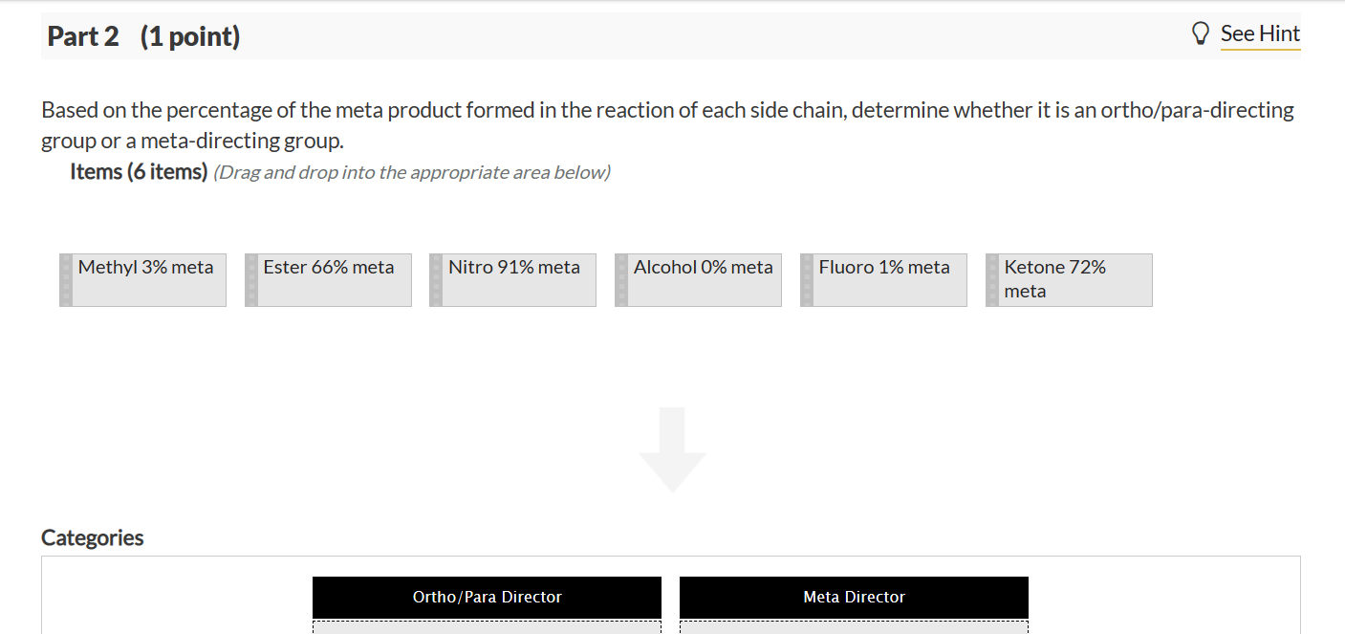Click the drag handle on the Fluoro item
Image resolution: width=1345 pixels, height=634 pixels.
[x=808, y=279]
